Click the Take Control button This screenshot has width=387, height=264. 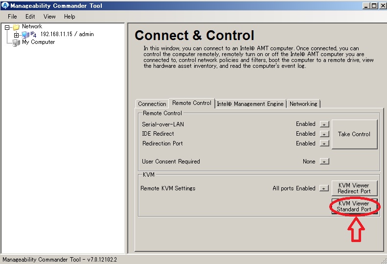tap(354, 134)
